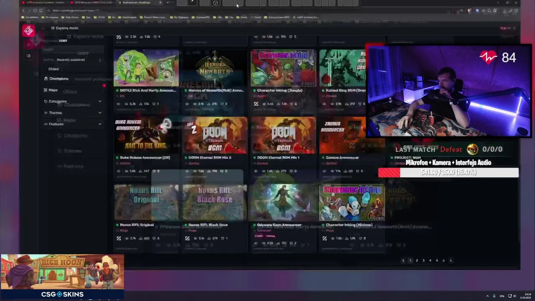Open the Duke Nukem Announcer thumbnail
This screenshot has width=535, height=301.
(x=146, y=135)
